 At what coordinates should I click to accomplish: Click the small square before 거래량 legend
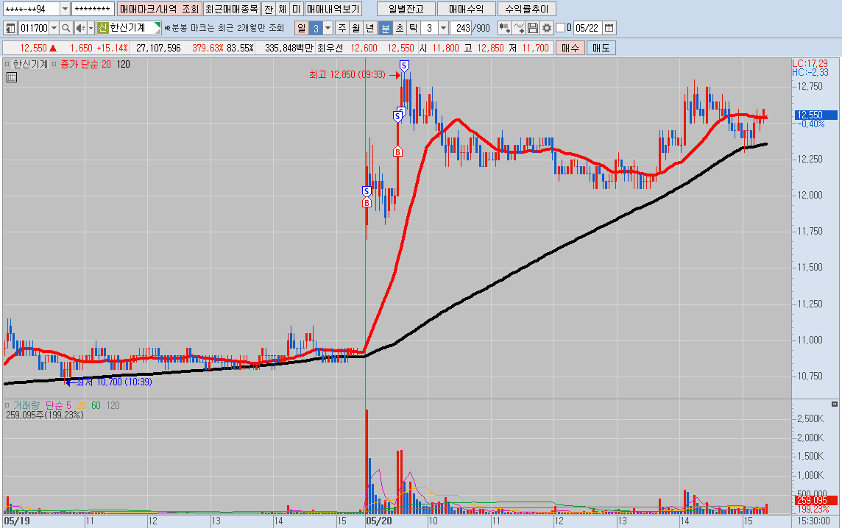7,405
